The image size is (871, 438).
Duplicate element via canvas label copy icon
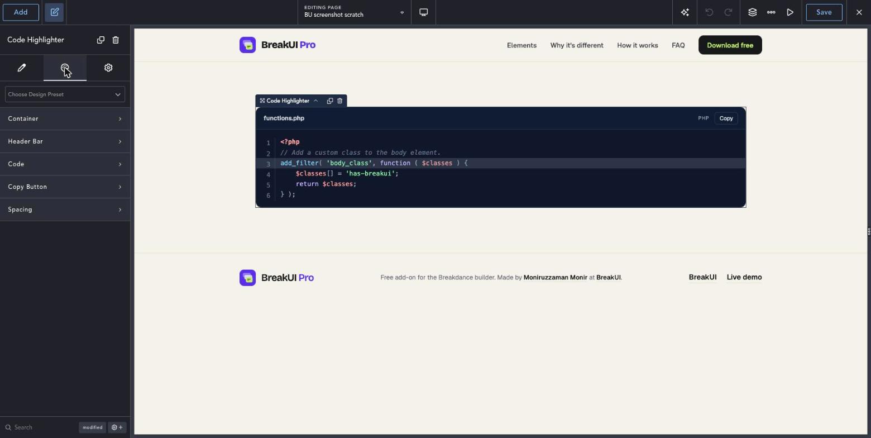(x=330, y=101)
